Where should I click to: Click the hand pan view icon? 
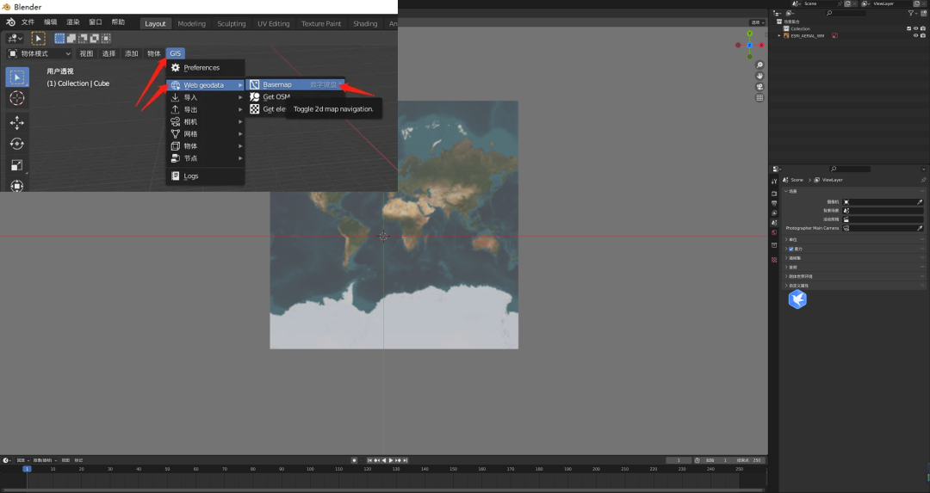[x=759, y=76]
